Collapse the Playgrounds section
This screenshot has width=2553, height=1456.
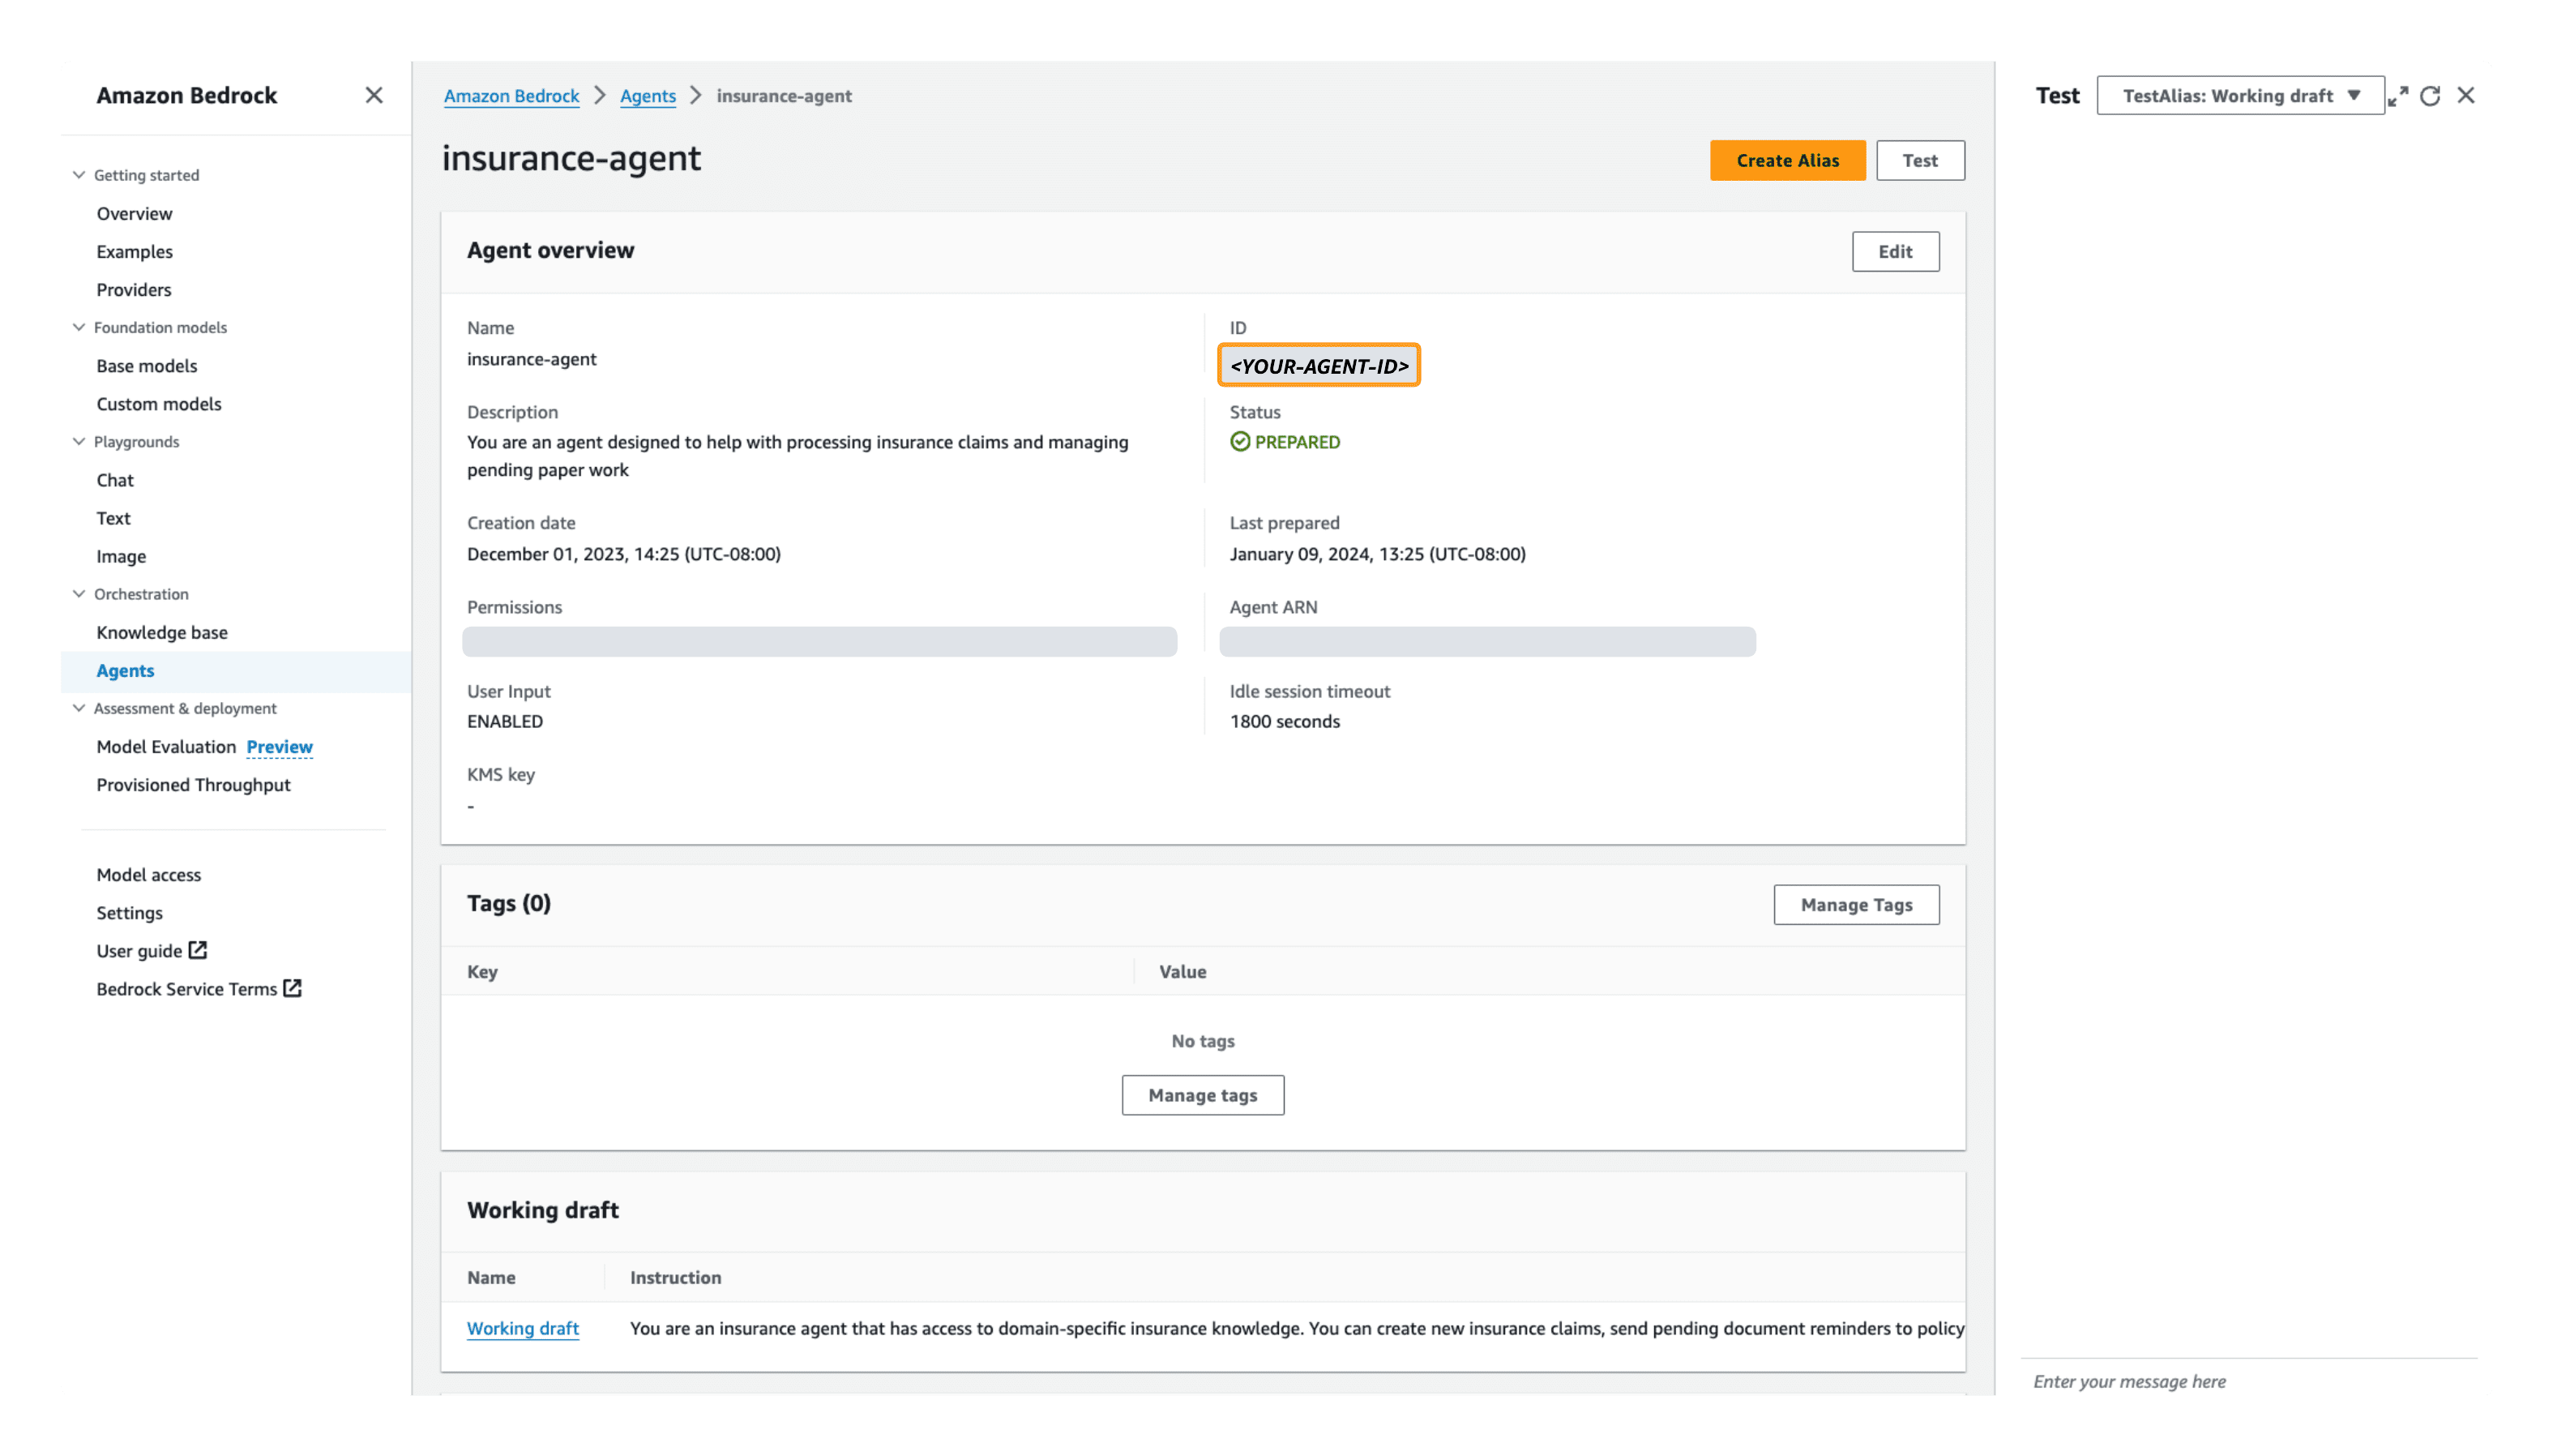79,441
